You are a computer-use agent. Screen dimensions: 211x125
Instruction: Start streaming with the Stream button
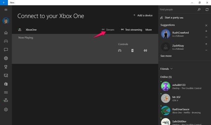point(108,30)
